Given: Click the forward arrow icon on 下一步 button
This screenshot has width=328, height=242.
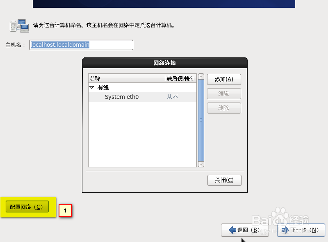Looking at the screenshot, I should 286,230.
